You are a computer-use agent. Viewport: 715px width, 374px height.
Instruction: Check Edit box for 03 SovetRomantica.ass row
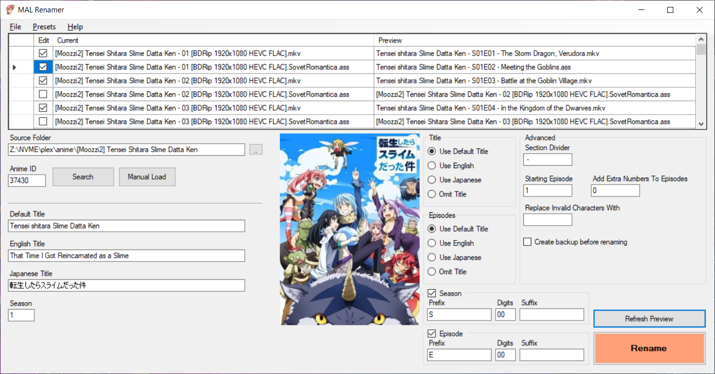click(43, 121)
